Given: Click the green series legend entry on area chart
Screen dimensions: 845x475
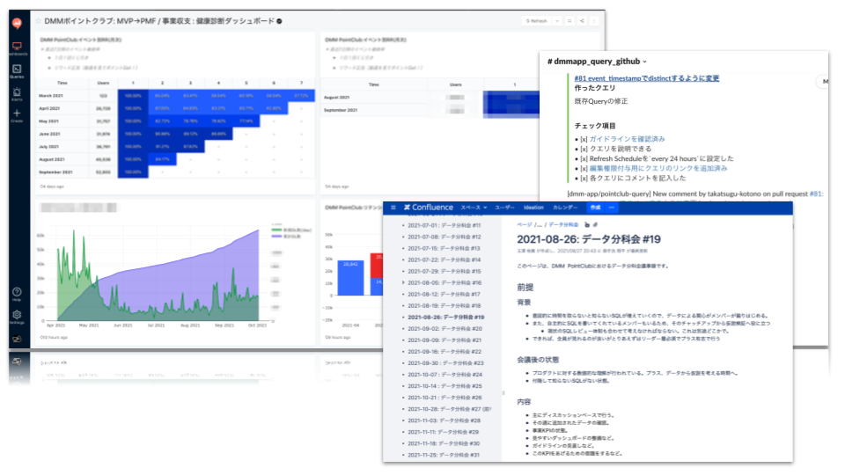Looking at the screenshot, I should pyautogui.click(x=291, y=230).
